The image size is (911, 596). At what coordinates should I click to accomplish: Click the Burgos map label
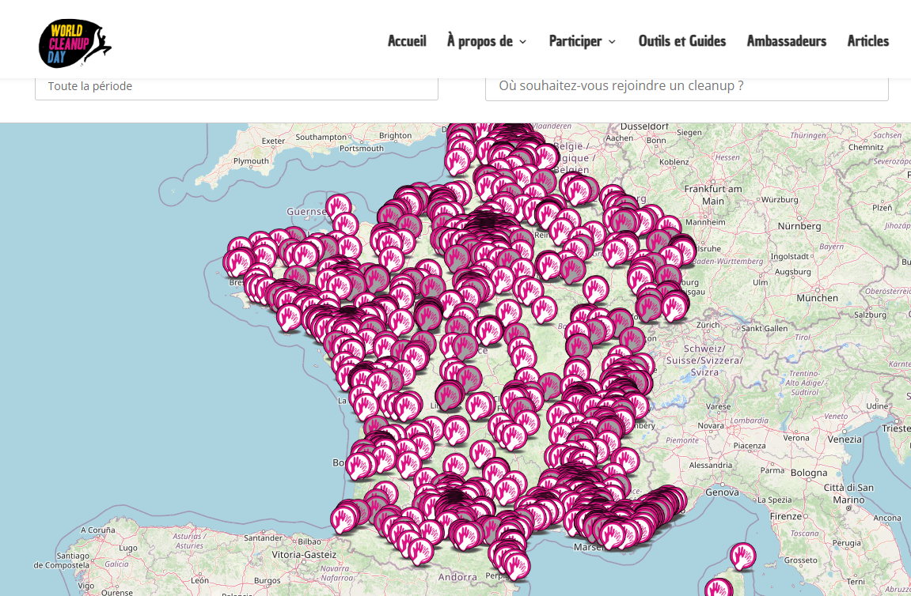click(x=267, y=580)
